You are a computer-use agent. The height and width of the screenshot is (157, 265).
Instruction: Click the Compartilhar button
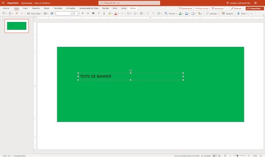(x=255, y=9)
